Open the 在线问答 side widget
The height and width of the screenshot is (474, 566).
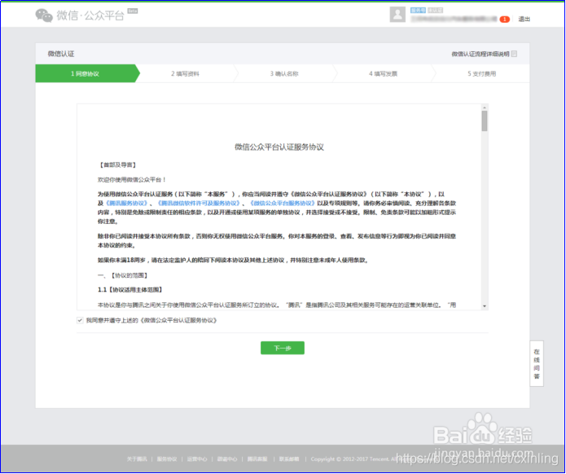pos(537,363)
